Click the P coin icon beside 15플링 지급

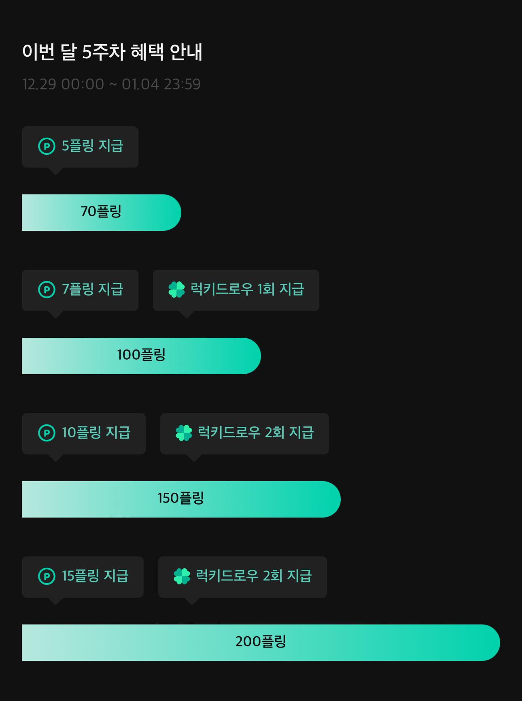[47, 576]
